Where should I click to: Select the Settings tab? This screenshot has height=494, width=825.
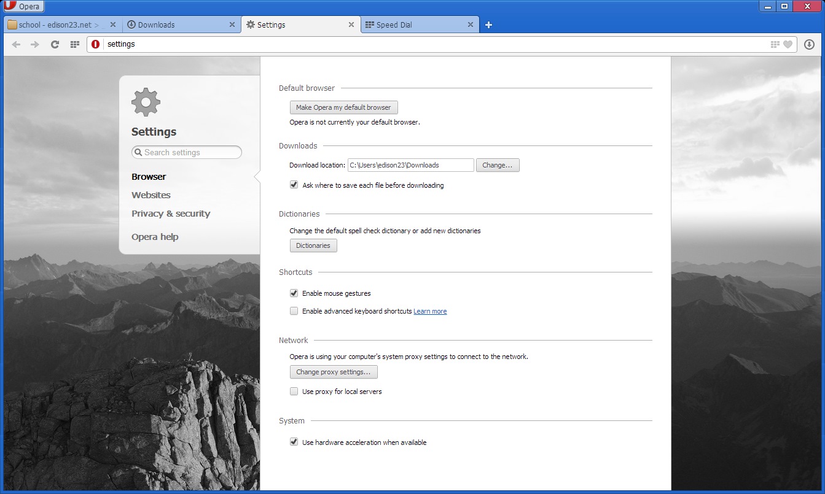pos(301,25)
